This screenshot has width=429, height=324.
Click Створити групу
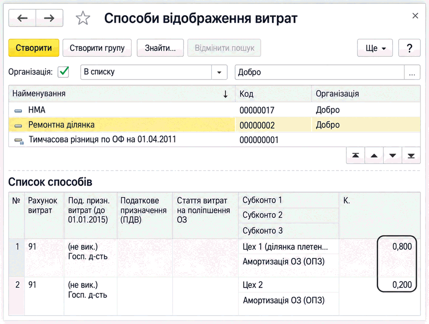pos(97,48)
